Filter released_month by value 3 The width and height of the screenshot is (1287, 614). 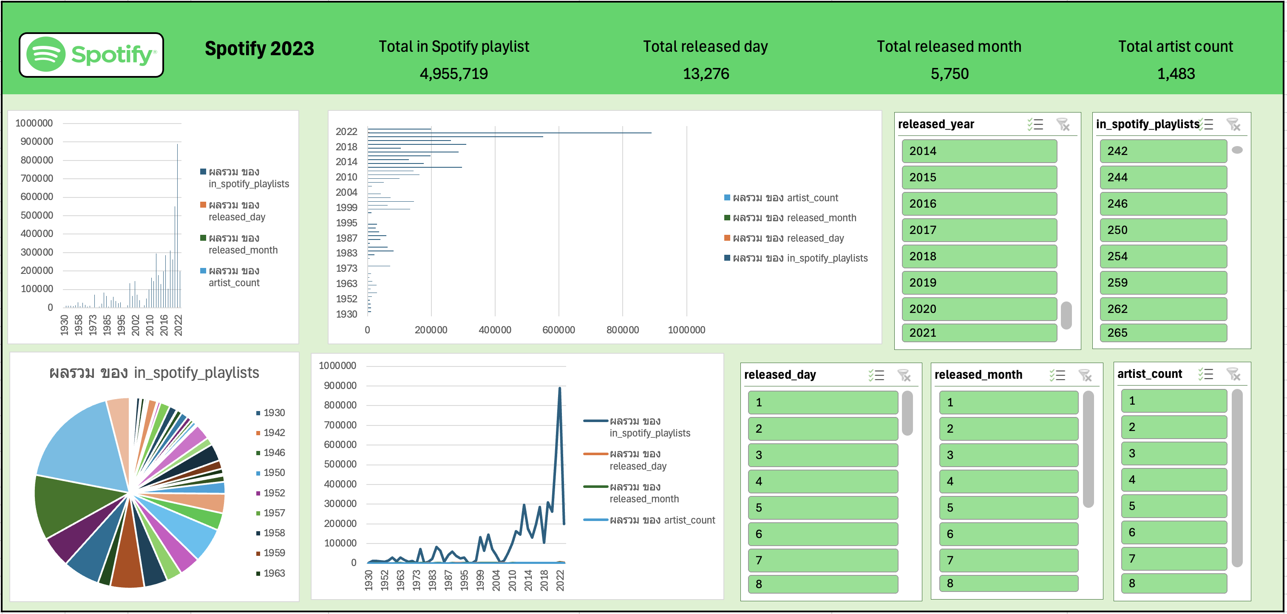(1009, 455)
